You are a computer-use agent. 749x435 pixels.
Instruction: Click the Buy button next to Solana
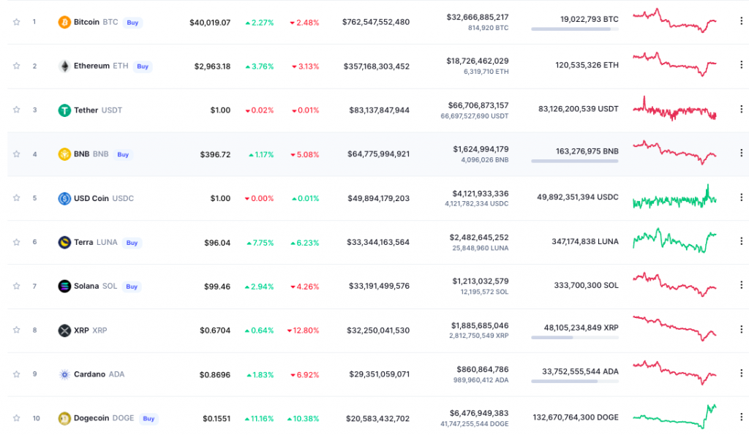132,287
